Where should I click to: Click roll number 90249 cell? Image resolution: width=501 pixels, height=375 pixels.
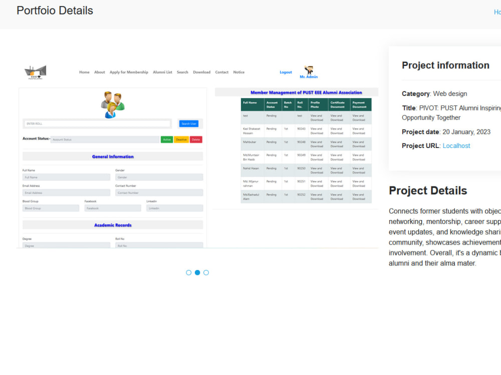click(x=301, y=157)
